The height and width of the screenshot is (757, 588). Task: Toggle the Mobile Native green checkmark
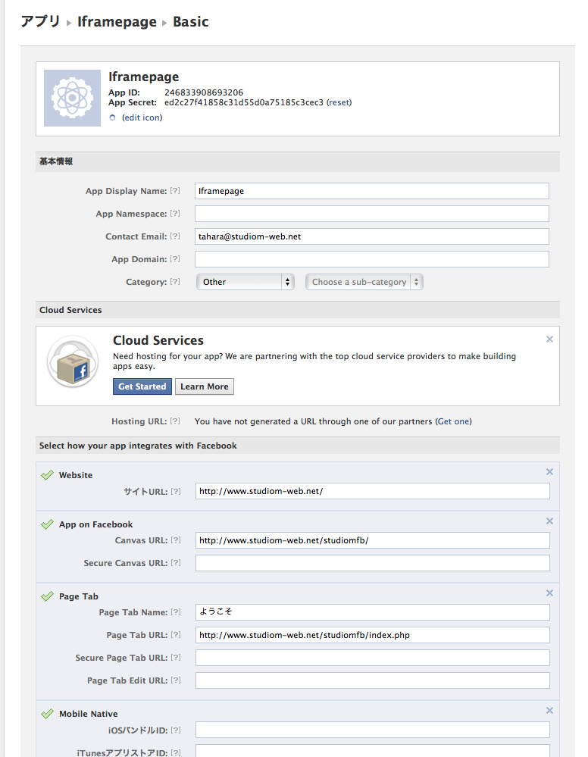(x=47, y=714)
